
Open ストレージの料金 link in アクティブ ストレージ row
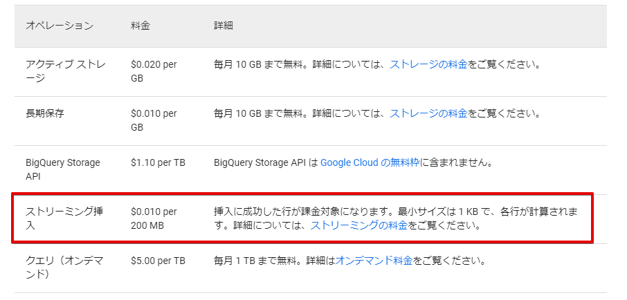(428, 64)
